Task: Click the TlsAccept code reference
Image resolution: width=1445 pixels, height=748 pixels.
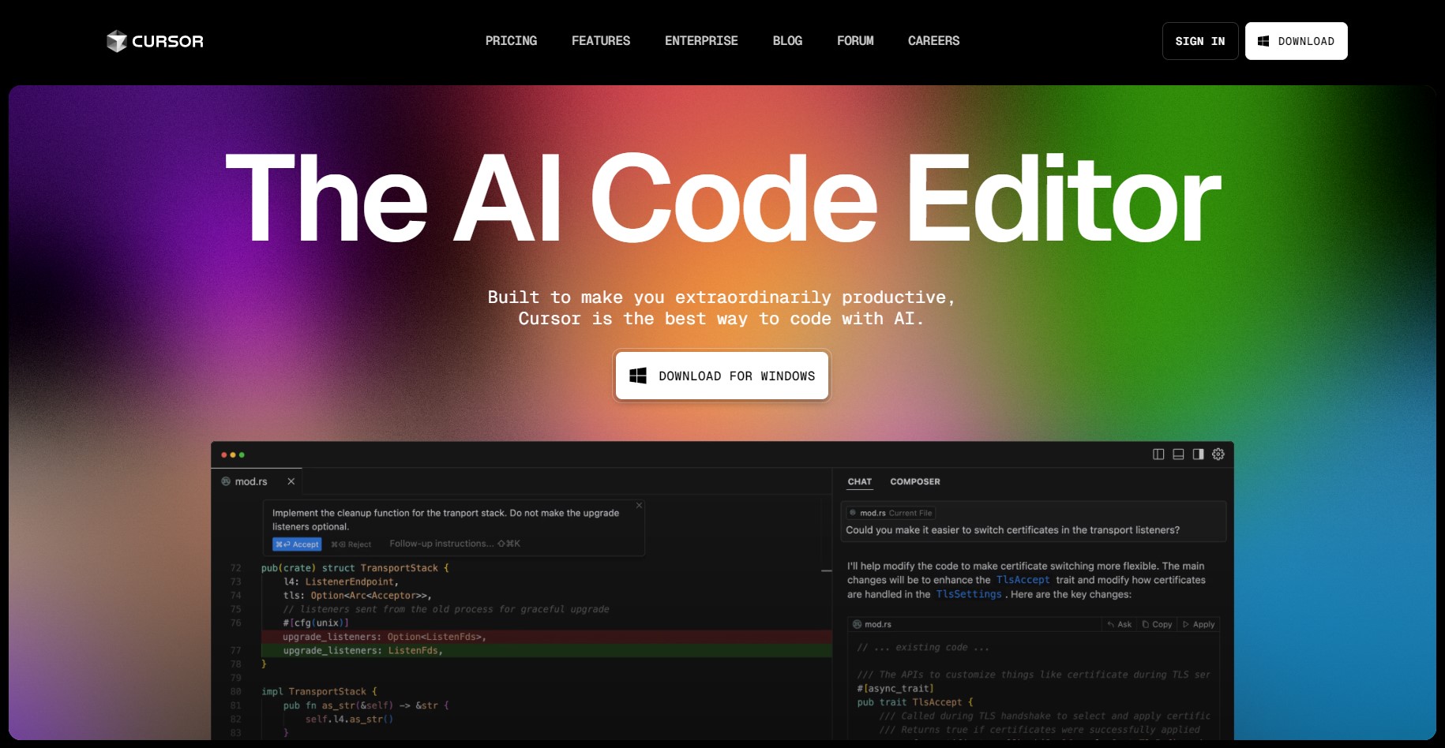Action: tap(1023, 580)
